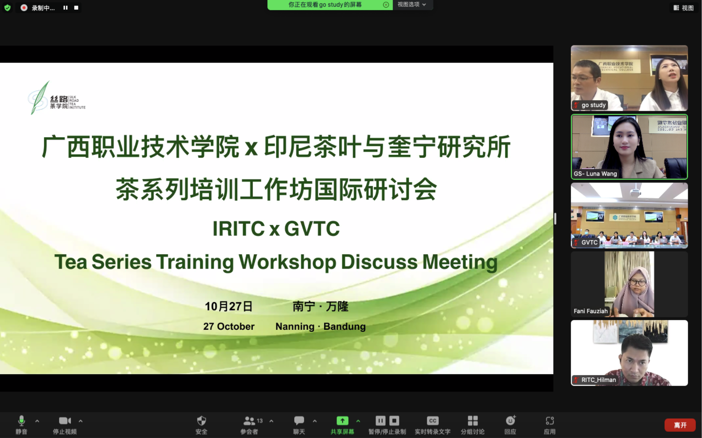The height and width of the screenshot is (438, 702).
Task: Click the green Share Screen icon
Action: click(x=342, y=421)
